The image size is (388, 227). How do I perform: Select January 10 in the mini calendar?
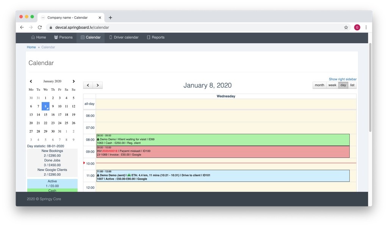[59, 106]
